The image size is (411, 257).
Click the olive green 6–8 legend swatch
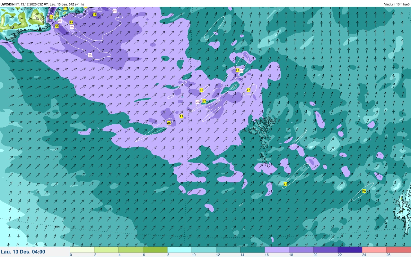(155, 250)
